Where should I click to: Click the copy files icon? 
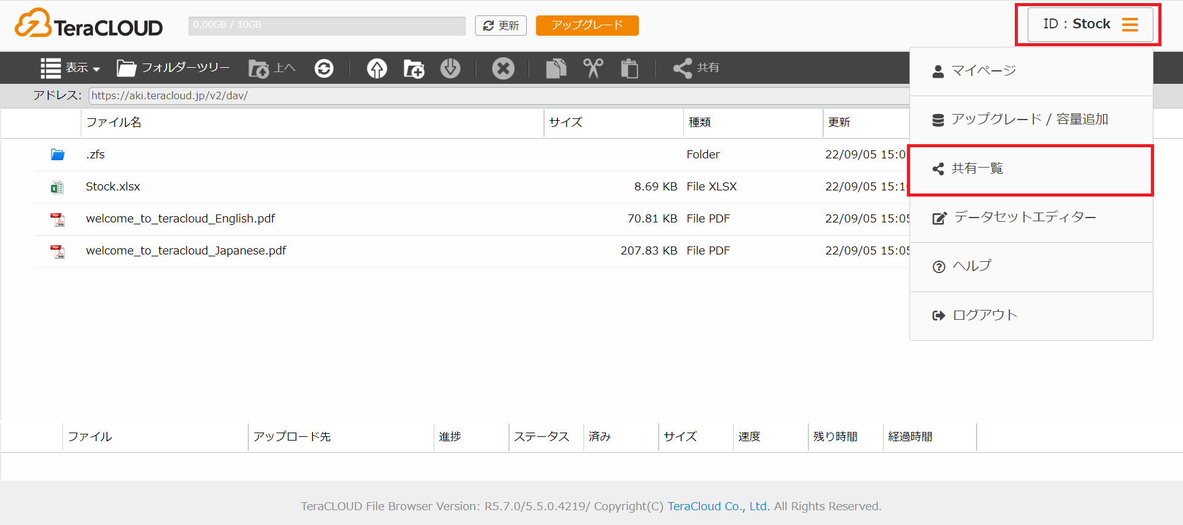pos(556,68)
